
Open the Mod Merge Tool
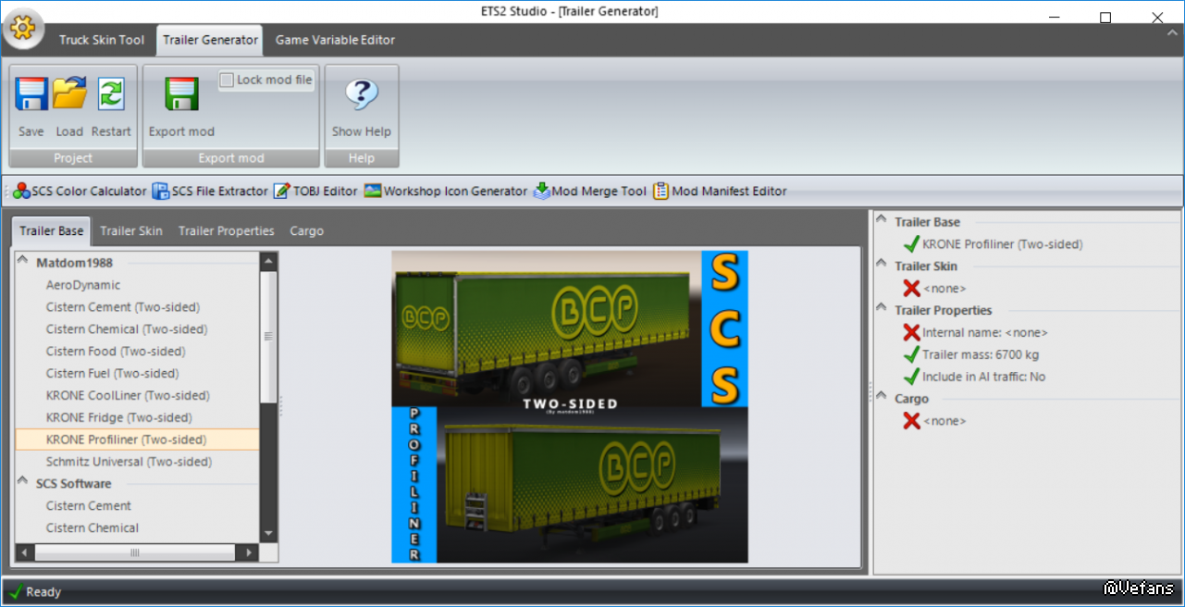pyautogui.click(x=590, y=192)
